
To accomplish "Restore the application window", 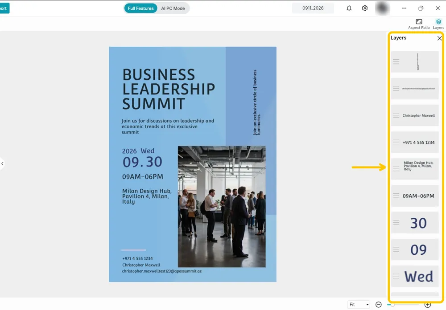I will tap(421, 8).
